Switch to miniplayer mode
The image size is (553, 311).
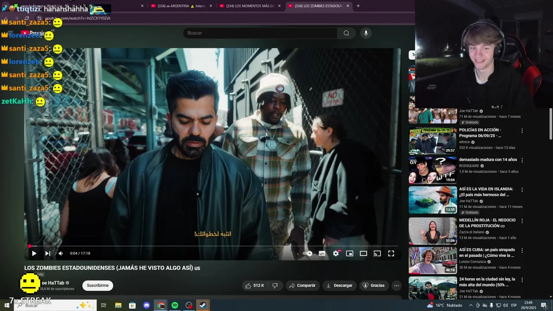(350, 254)
